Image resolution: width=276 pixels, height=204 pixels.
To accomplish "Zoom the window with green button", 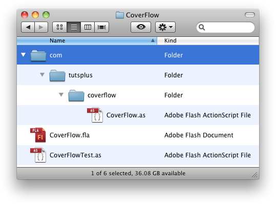I will [x=46, y=15].
